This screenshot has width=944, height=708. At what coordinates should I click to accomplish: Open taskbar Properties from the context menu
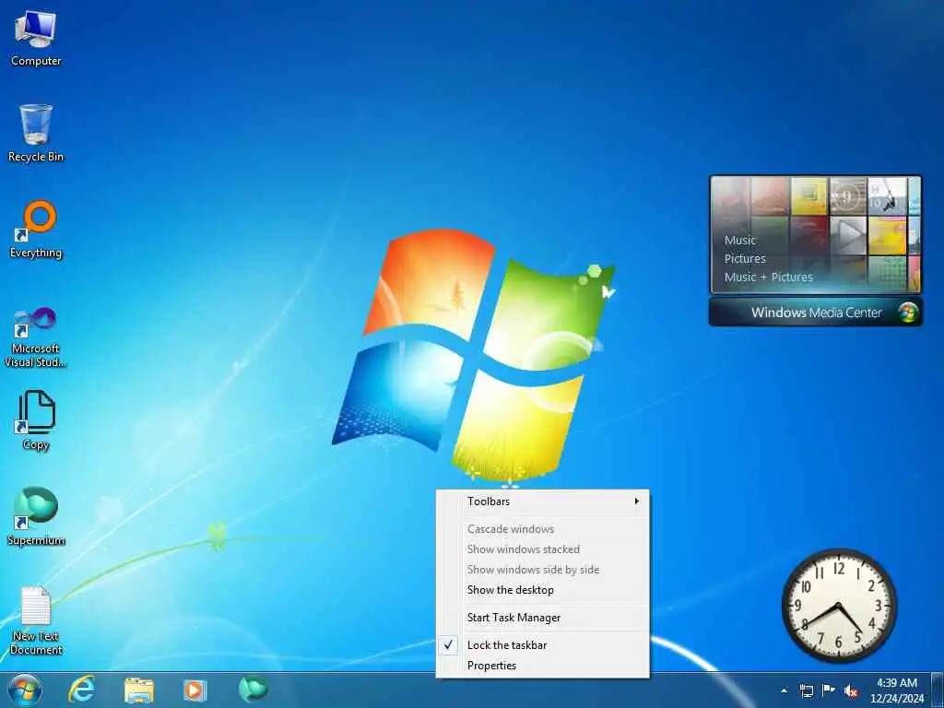coord(543,666)
